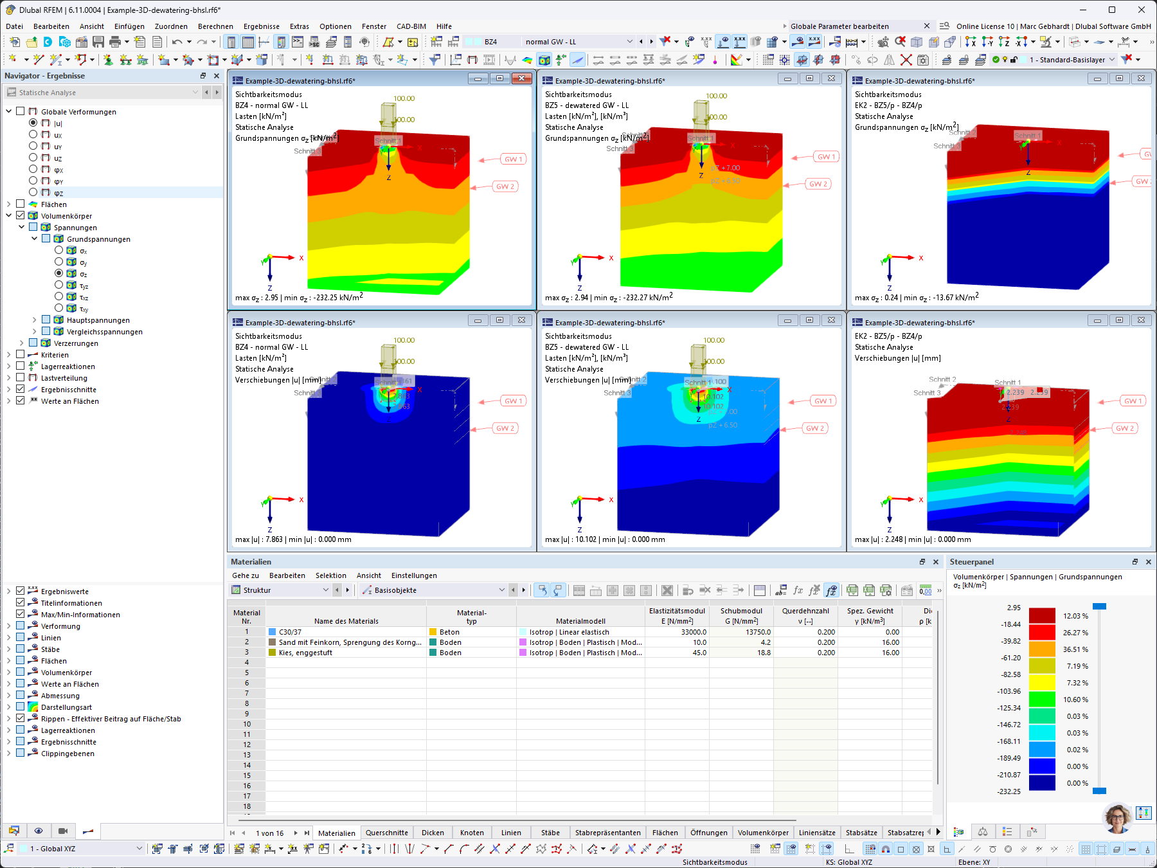Click the red X delete icon in second toolbar
Screen dimensions: 1157x868
tap(906, 60)
